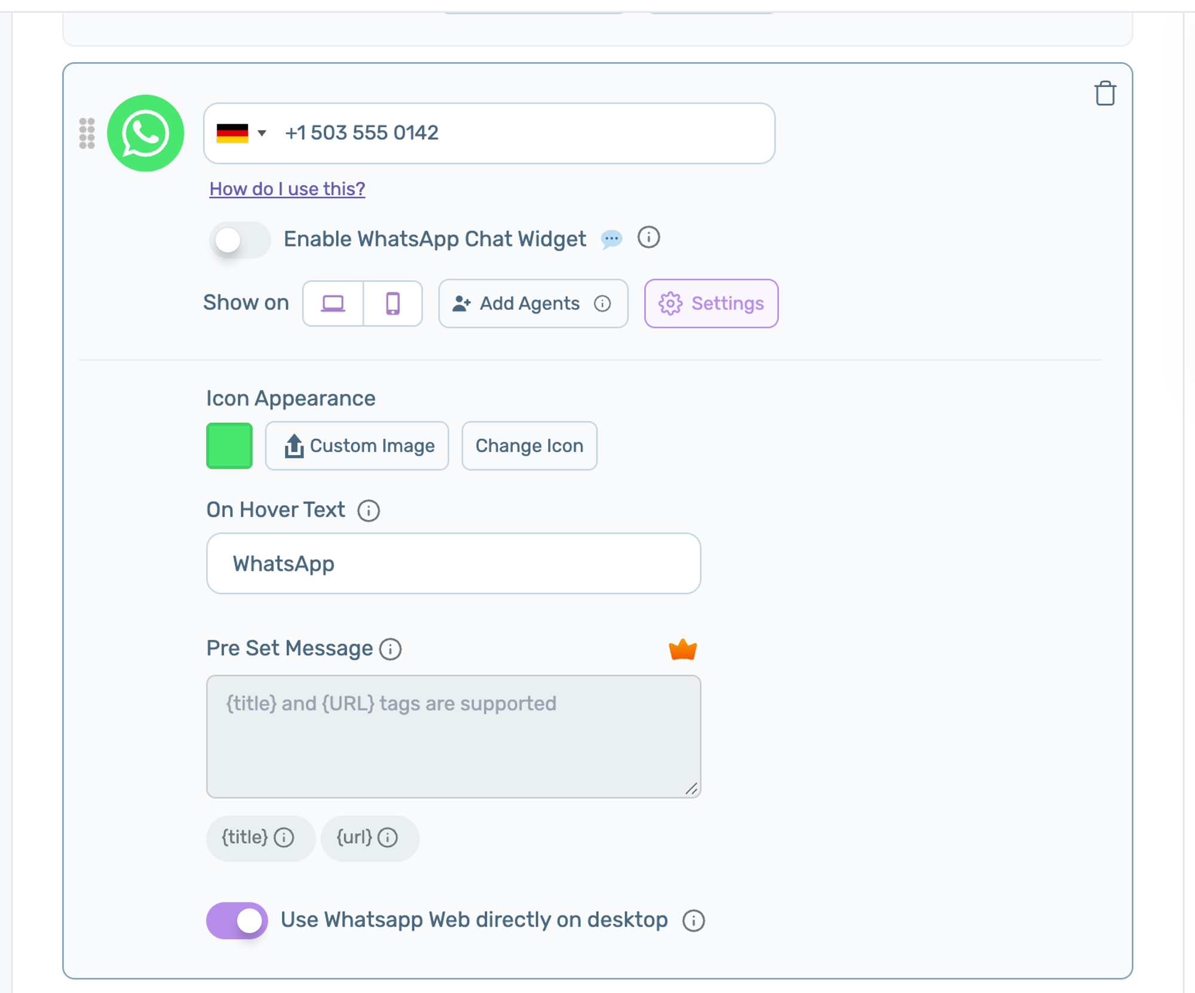Image resolution: width=1195 pixels, height=993 pixels.
Task: Click info icon next to Enable WhatsApp Chat Widget
Action: pyautogui.click(x=648, y=238)
